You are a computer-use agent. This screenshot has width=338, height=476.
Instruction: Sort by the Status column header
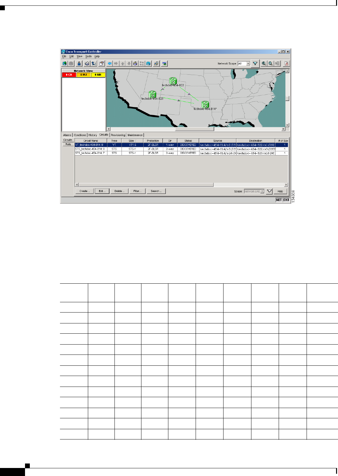[x=188, y=141]
